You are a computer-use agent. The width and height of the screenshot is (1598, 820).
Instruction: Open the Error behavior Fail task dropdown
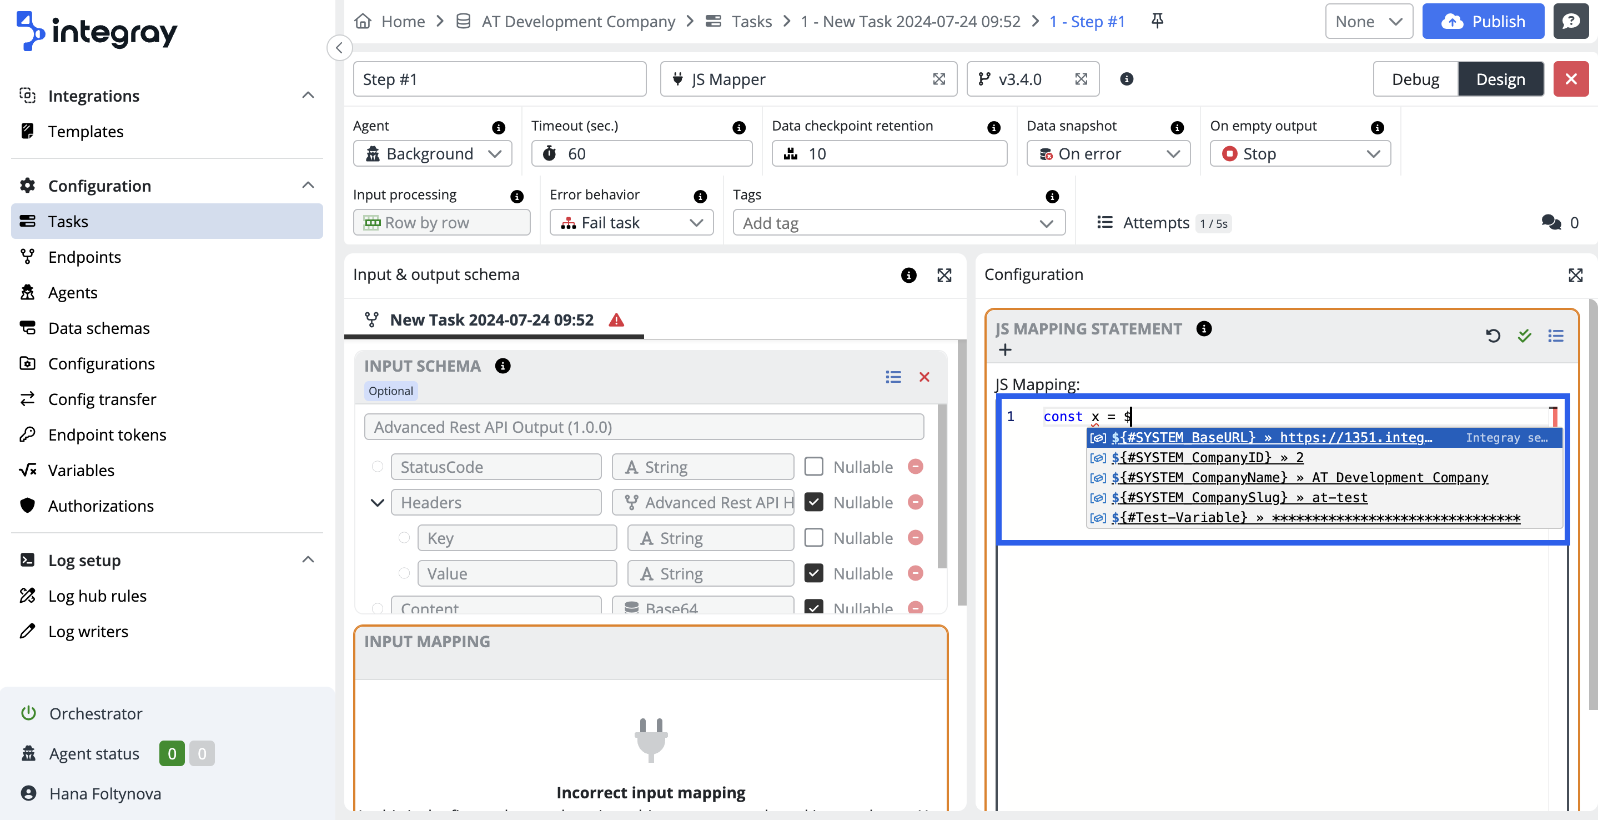(631, 222)
